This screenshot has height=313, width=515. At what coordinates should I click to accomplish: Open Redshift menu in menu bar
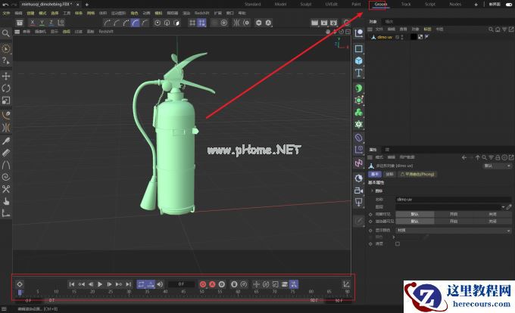click(x=201, y=13)
